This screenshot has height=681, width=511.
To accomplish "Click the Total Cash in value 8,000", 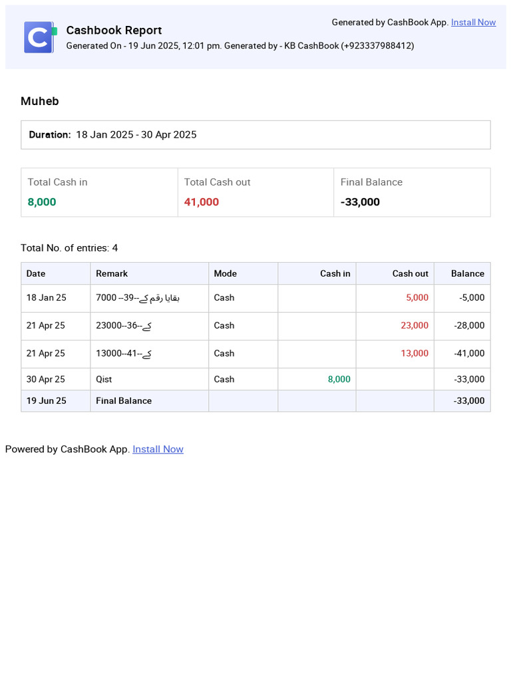I will [x=42, y=202].
